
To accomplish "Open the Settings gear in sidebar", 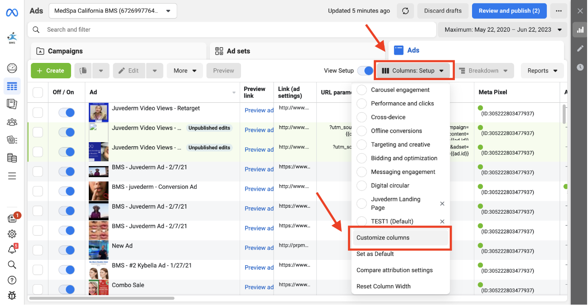I will [x=12, y=234].
